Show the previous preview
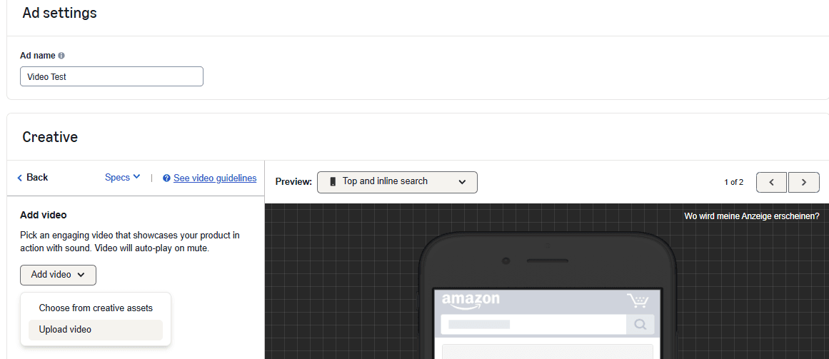Image resolution: width=829 pixels, height=359 pixels. 771,183
